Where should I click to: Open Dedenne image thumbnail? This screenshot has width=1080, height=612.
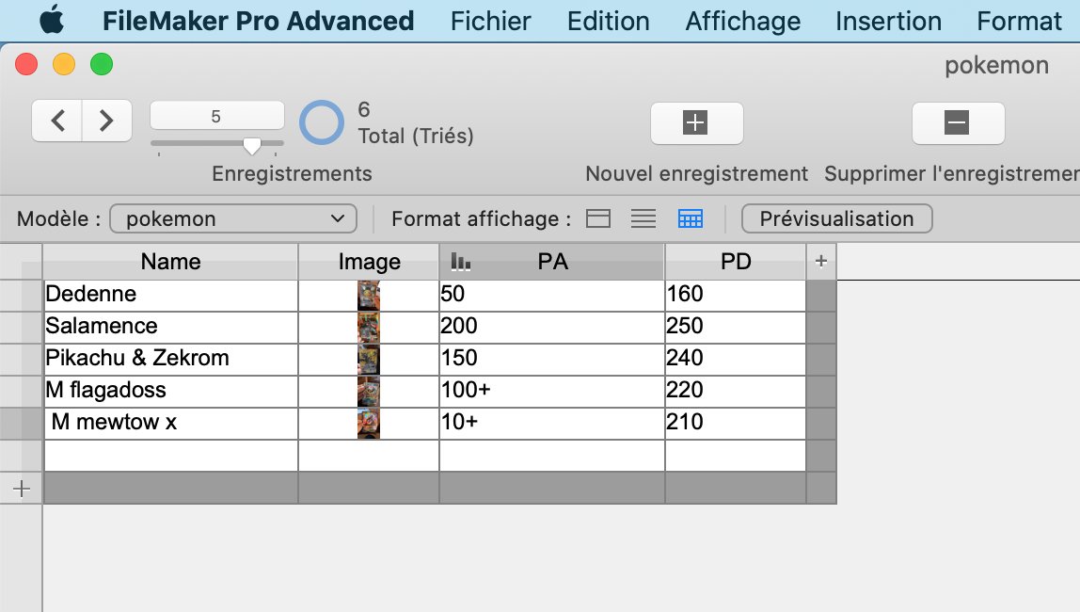click(369, 295)
